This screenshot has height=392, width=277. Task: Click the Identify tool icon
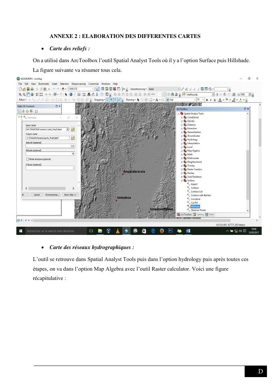click(x=71, y=95)
